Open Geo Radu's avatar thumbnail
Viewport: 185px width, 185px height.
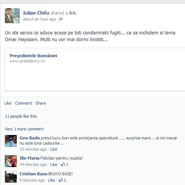point(11,141)
